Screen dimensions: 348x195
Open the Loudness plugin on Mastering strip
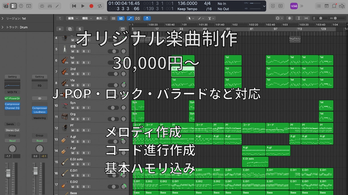click(40, 112)
